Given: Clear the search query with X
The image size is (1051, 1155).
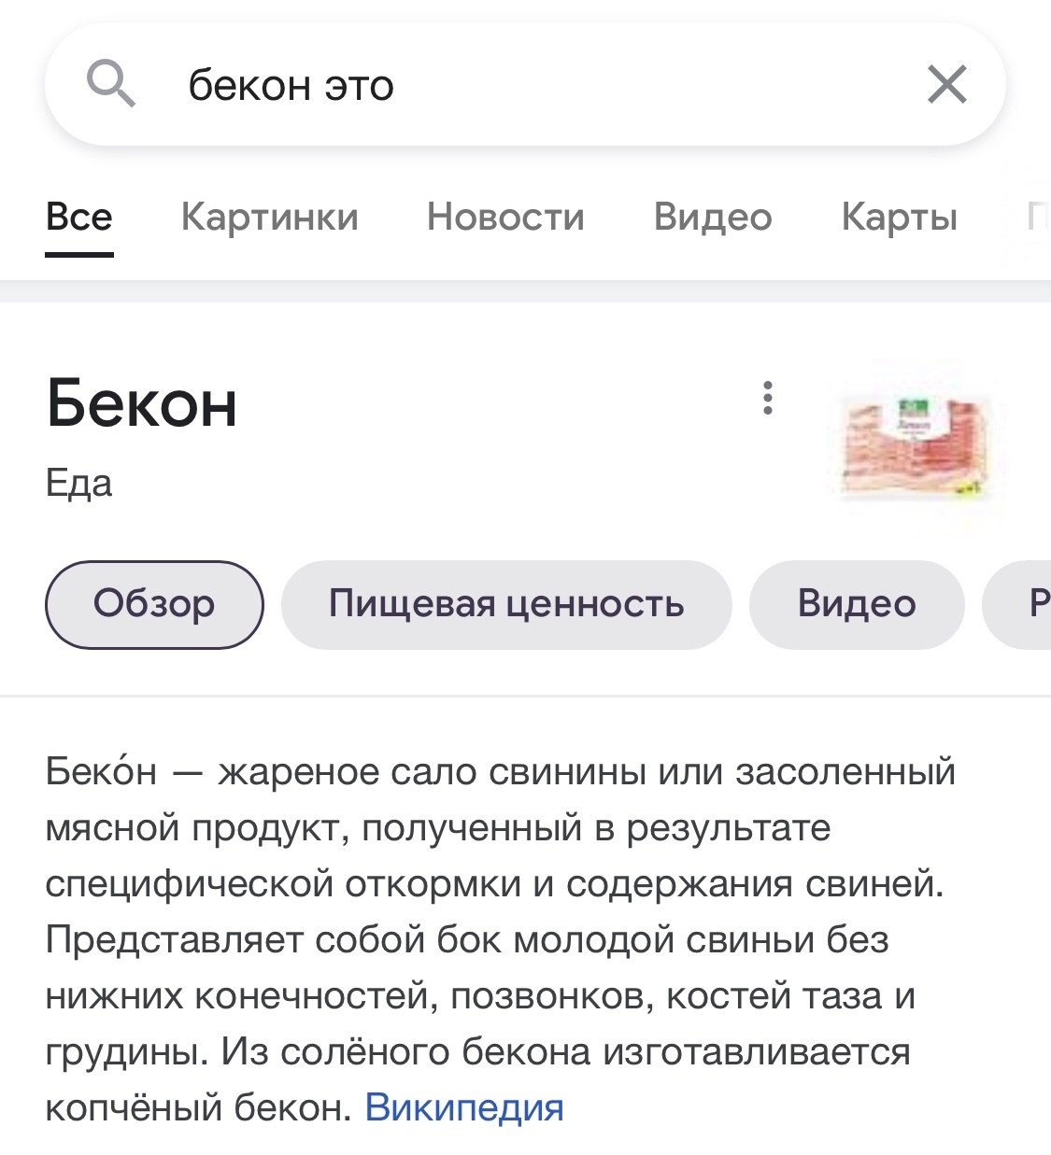Looking at the screenshot, I should point(946,85).
